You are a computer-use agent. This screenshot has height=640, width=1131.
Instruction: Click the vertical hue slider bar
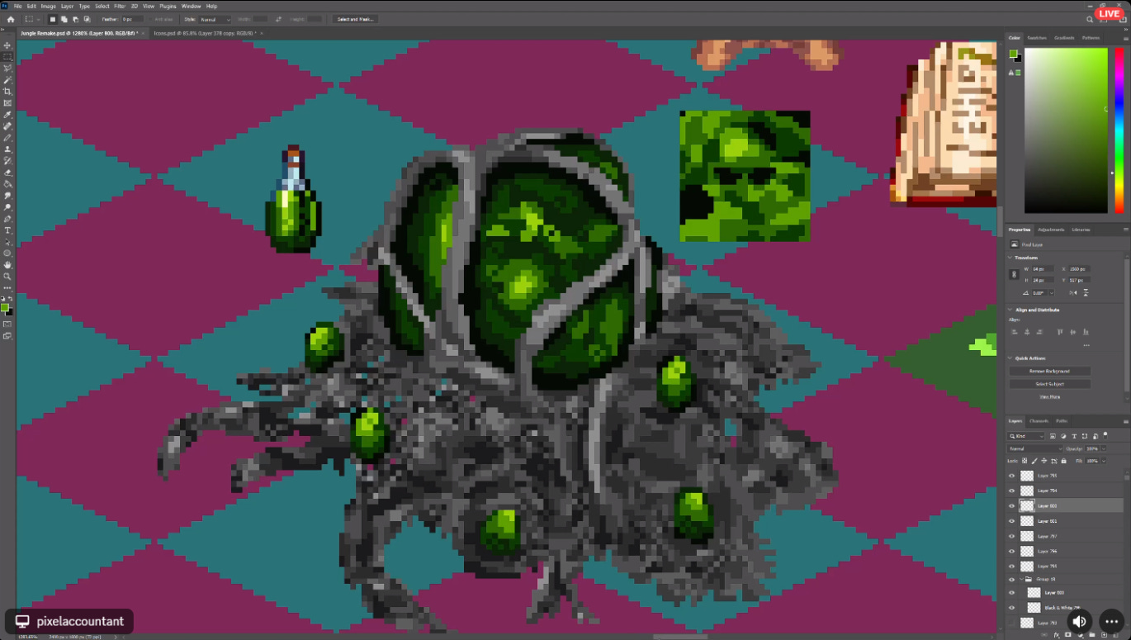coord(1119,130)
